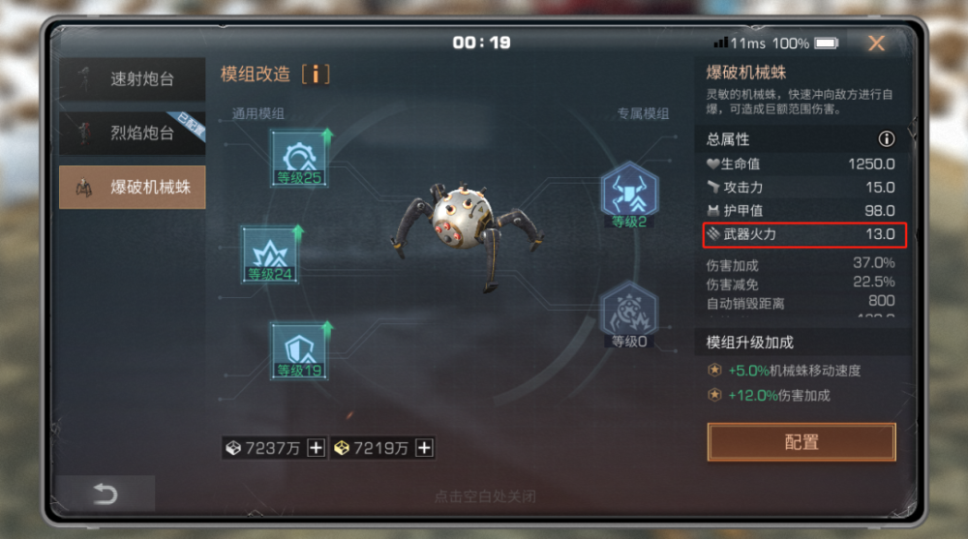
Task: Click the 配置 button
Action: pos(802,442)
